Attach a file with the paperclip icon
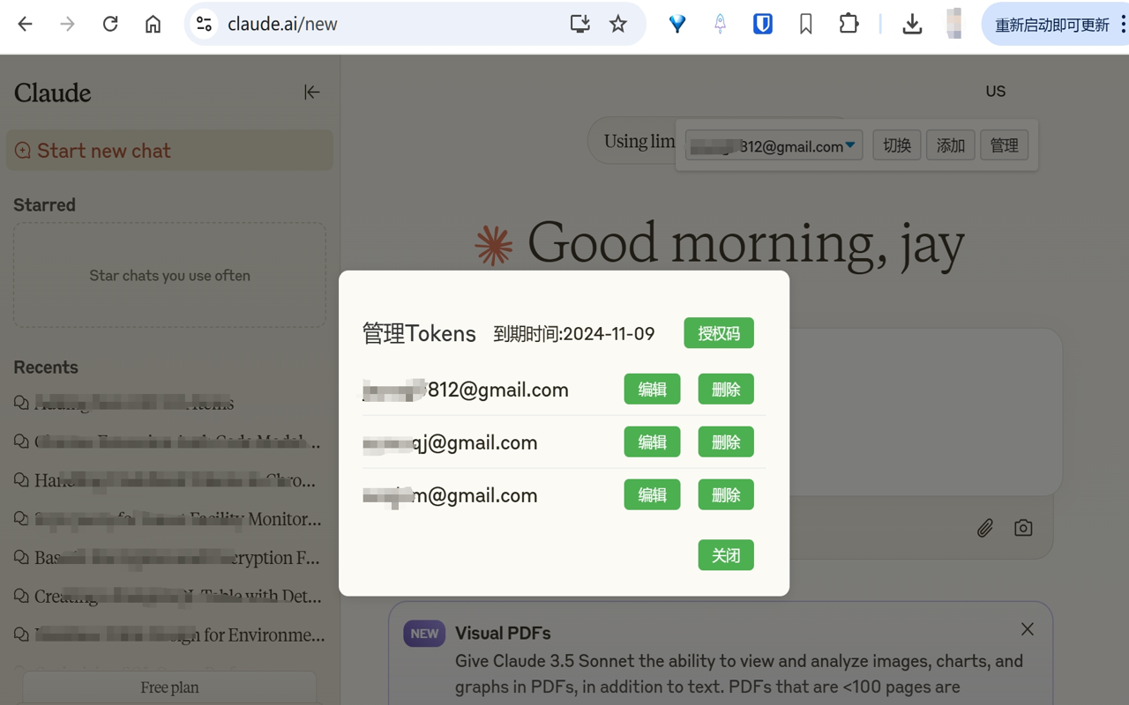Image resolution: width=1129 pixels, height=705 pixels. pos(985,527)
